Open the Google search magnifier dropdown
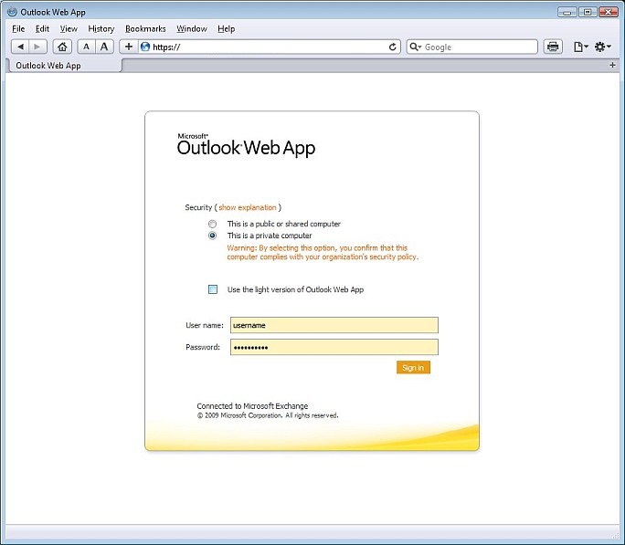Image resolution: width=625 pixels, height=545 pixels. (416, 47)
